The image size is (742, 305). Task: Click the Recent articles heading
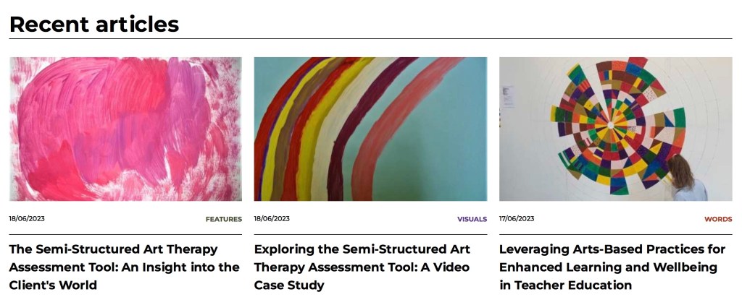pos(94,24)
